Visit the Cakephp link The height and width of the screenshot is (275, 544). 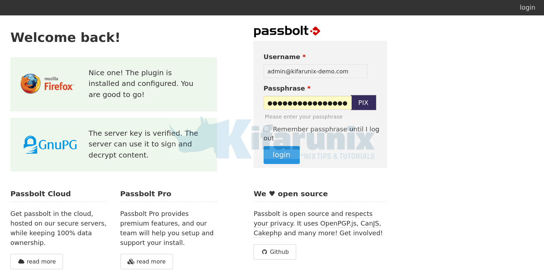pos(268,233)
